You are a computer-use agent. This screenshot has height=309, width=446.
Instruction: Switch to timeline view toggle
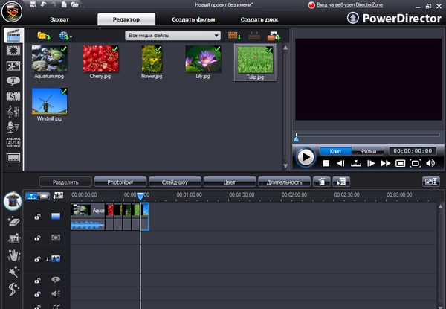(x=31, y=196)
